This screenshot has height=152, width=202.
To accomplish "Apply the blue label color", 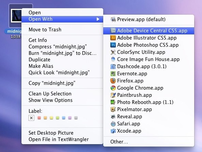I will coord(64,118).
